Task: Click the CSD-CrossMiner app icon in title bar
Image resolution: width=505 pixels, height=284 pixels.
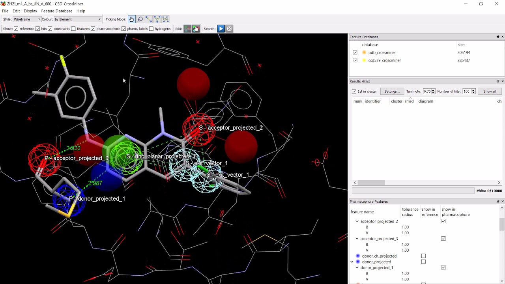Action: (x=4, y=4)
